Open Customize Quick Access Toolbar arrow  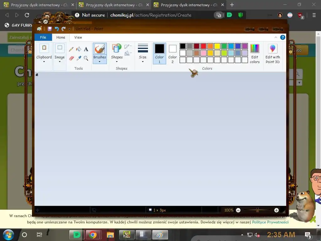tap(69, 29)
